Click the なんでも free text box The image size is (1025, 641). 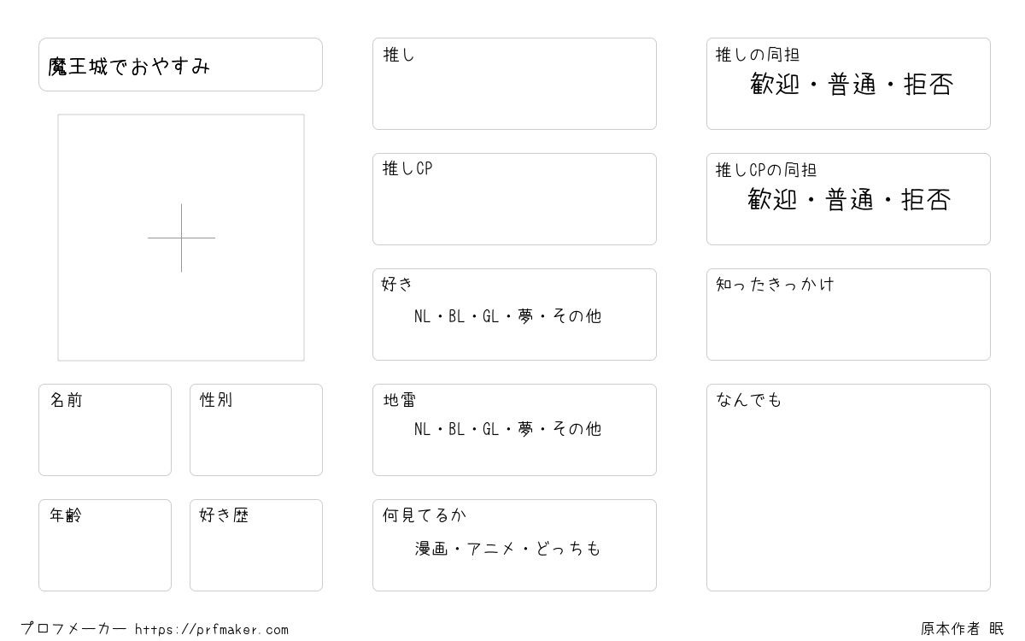(x=848, y=487)
